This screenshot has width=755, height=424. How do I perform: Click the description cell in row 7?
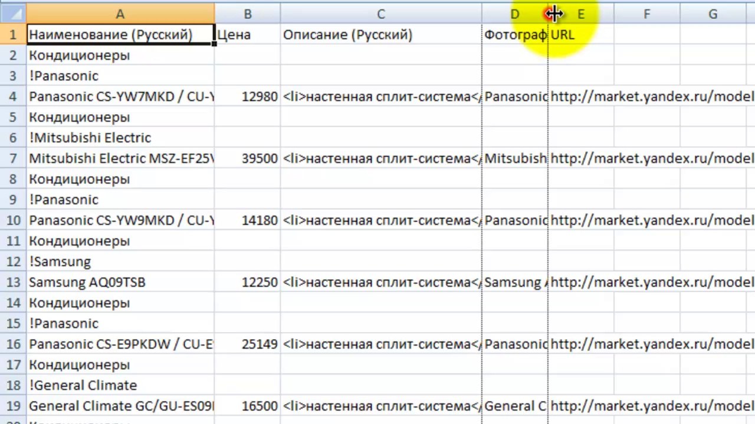(381, 158)
